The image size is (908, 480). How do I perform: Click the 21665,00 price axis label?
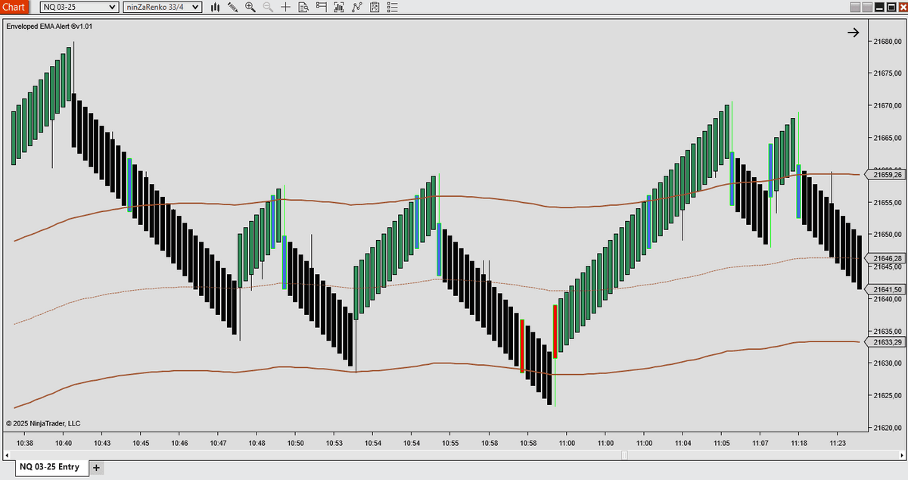889,139
